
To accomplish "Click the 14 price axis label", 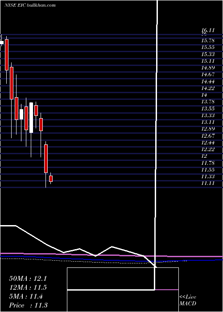I will (204, 95).
